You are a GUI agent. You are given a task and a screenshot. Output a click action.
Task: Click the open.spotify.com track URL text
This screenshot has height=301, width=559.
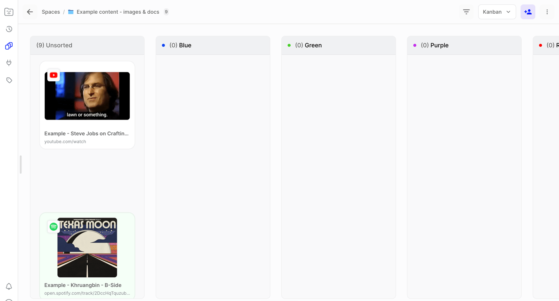[87, 293]
